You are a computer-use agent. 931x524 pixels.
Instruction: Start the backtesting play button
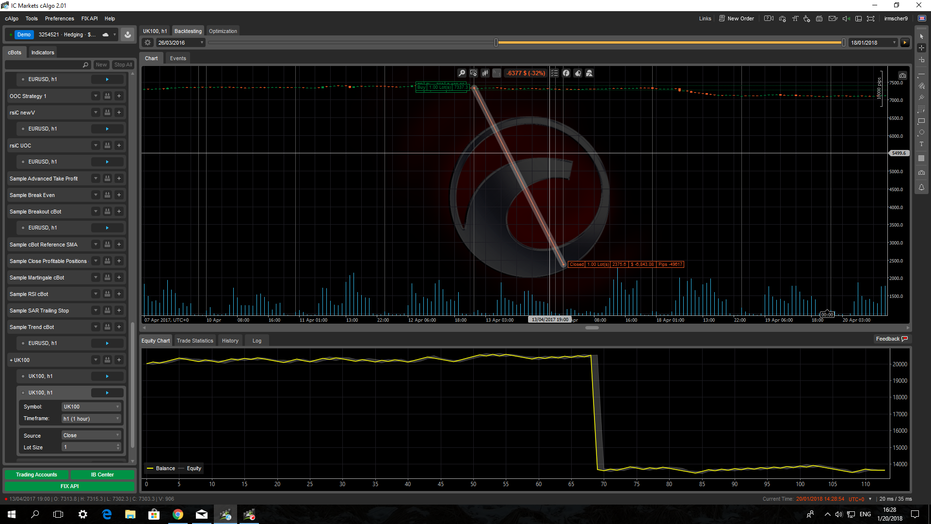[905, 43]
